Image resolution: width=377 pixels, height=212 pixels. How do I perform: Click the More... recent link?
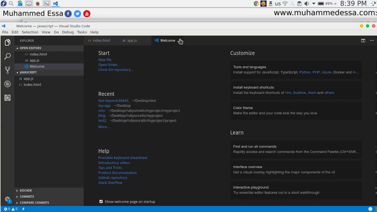(x=104, y=127)
